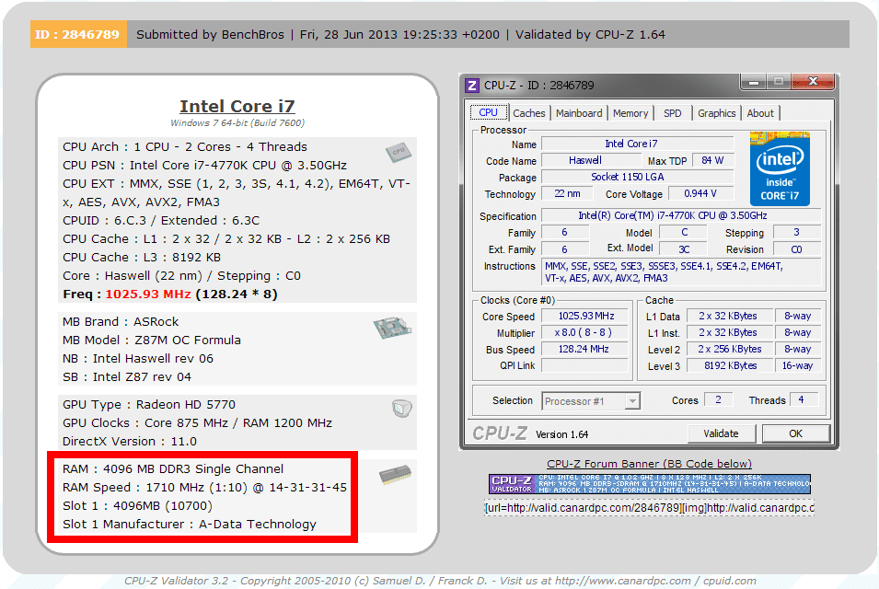Open the Graphics tab
Viewport: 879px width, 589px height.
coord(716,113)
